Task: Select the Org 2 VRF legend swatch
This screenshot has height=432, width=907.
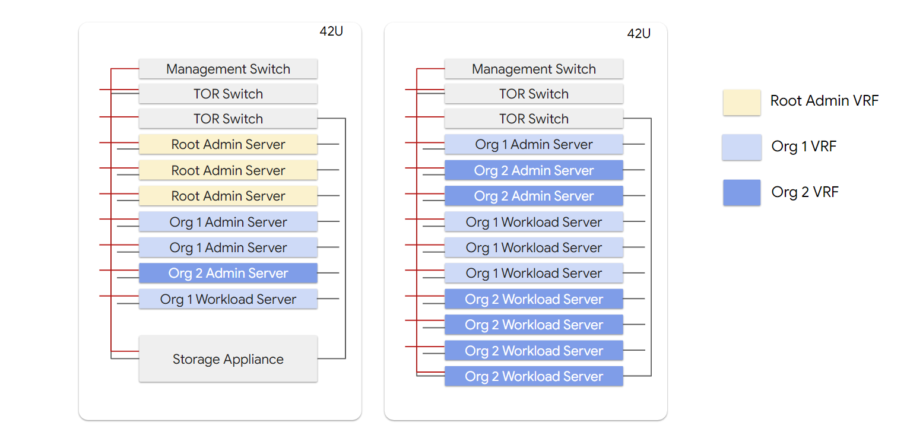Action: click(x=741, y=192)
